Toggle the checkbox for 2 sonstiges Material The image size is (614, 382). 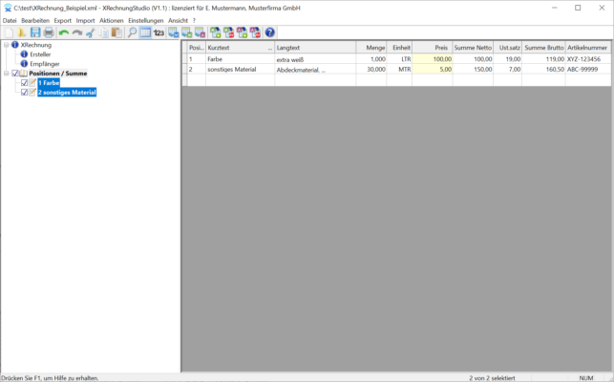click(x=24, y=93)
